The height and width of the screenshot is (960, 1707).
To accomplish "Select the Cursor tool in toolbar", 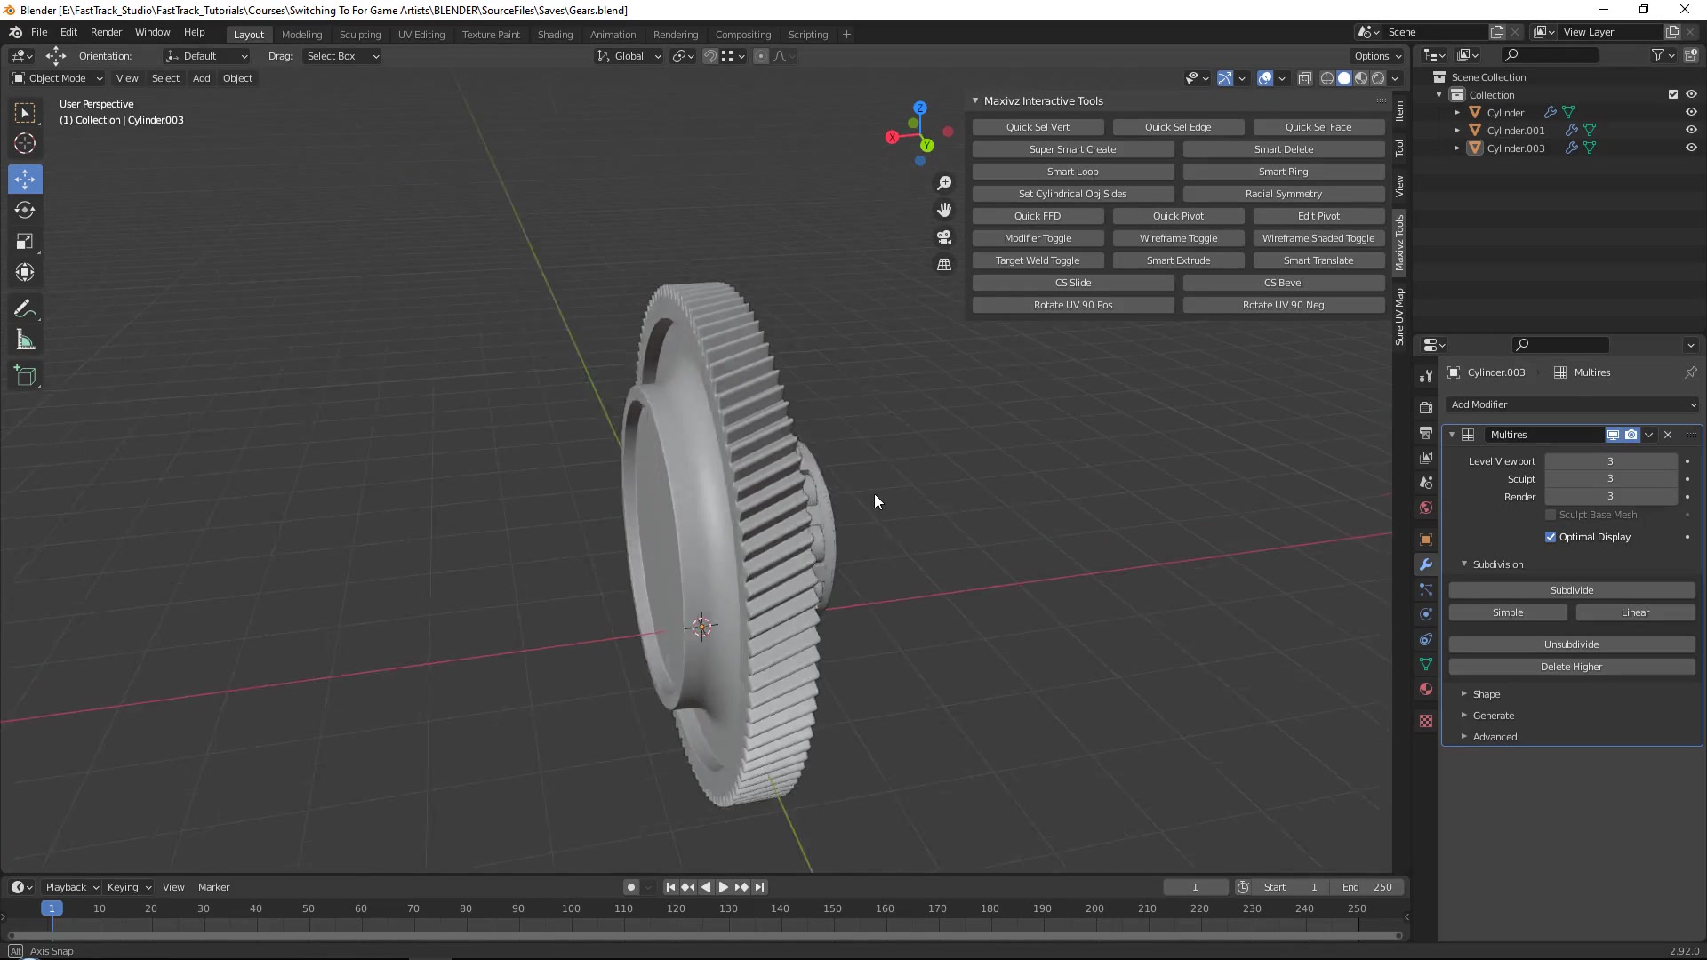I will [25, 143].
